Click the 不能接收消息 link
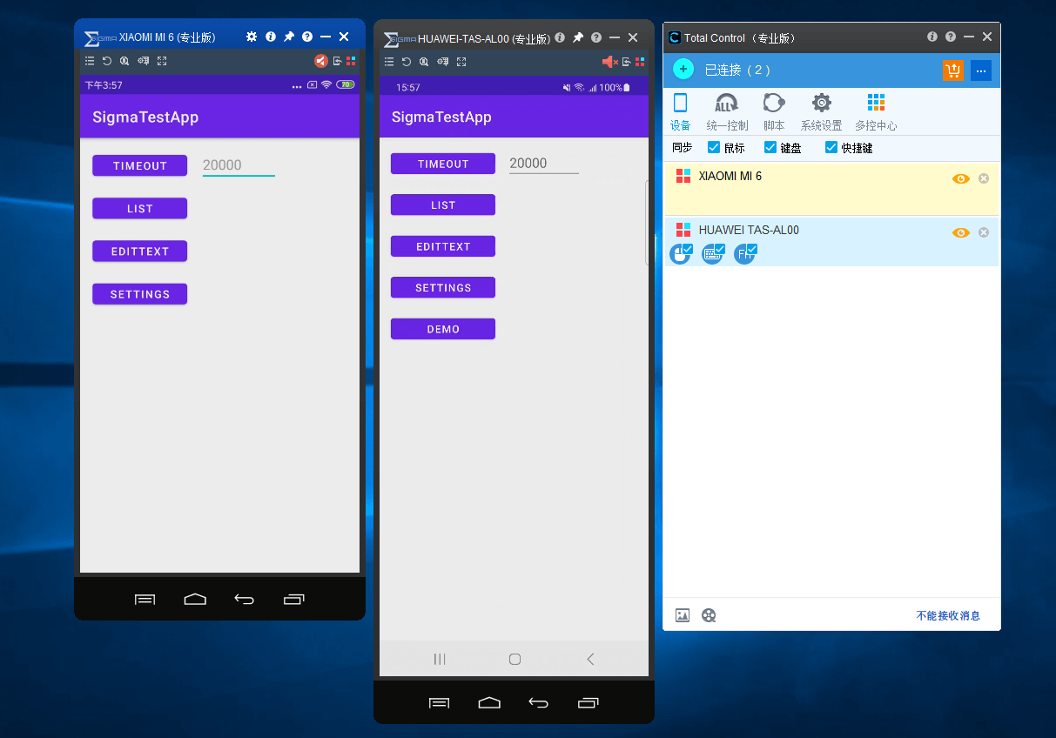Viewport: 1056px width, 738px height. pos(948,615)
